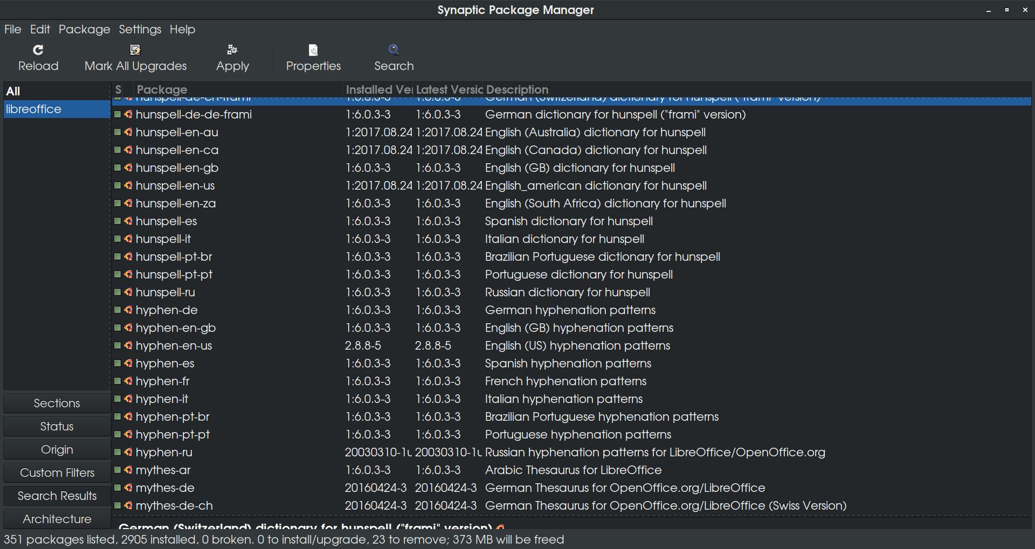Image resolution: width=1035 pixels, height=549 pixels.
Task: Toggle status checkbox for hunspell-de-de-frami
Action: [x=118, y=114]
